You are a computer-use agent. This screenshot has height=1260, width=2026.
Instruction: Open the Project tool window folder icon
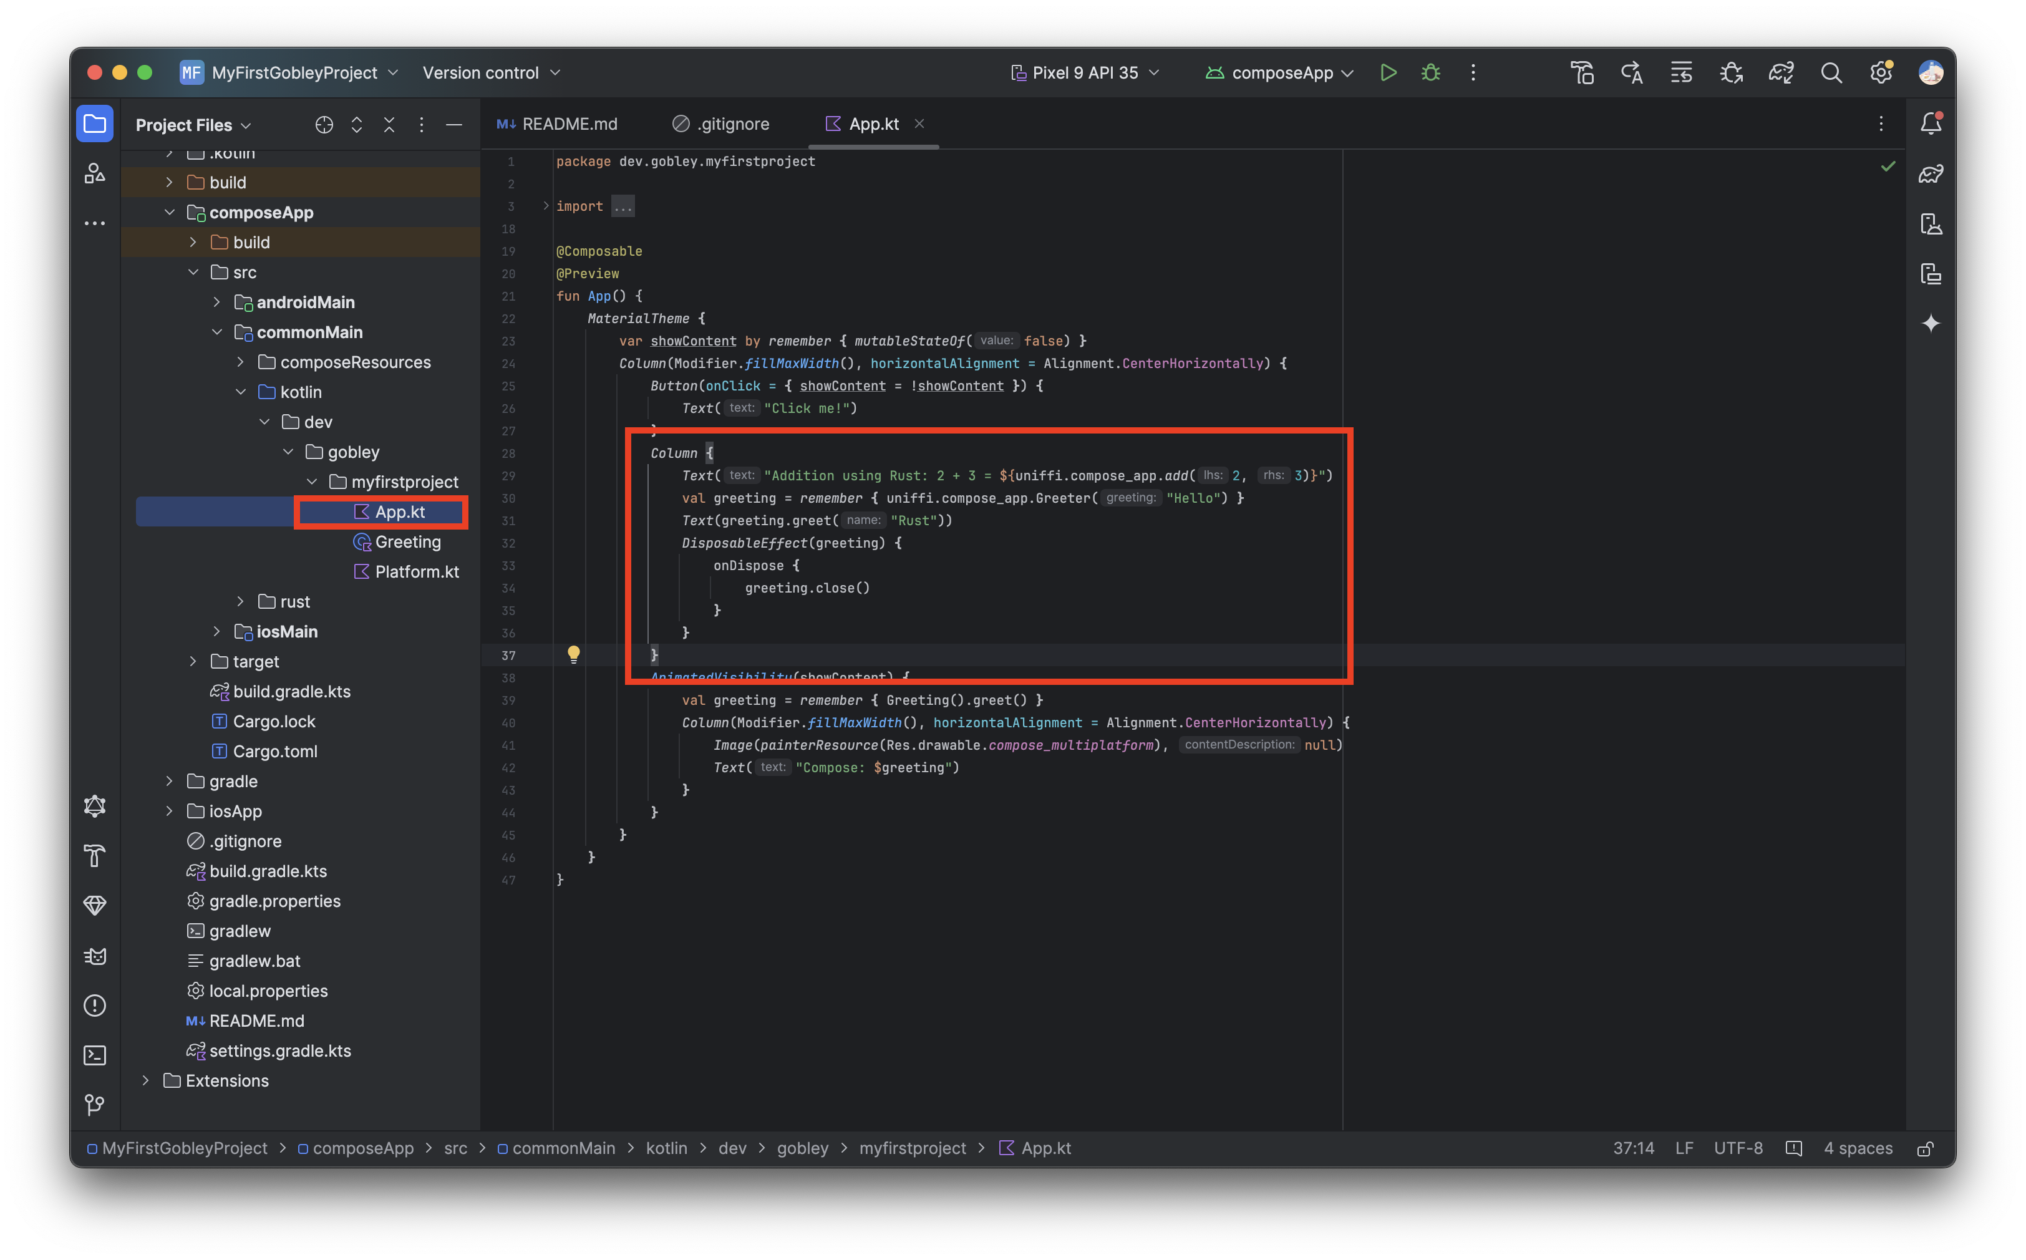[95, 124]
